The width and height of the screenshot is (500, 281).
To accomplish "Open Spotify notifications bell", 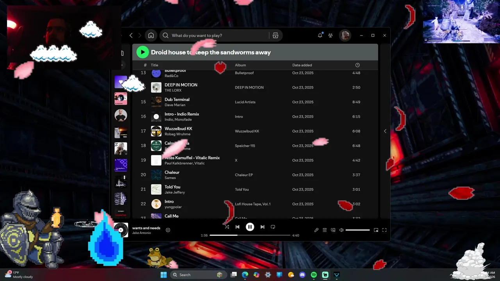I will 320,36.
